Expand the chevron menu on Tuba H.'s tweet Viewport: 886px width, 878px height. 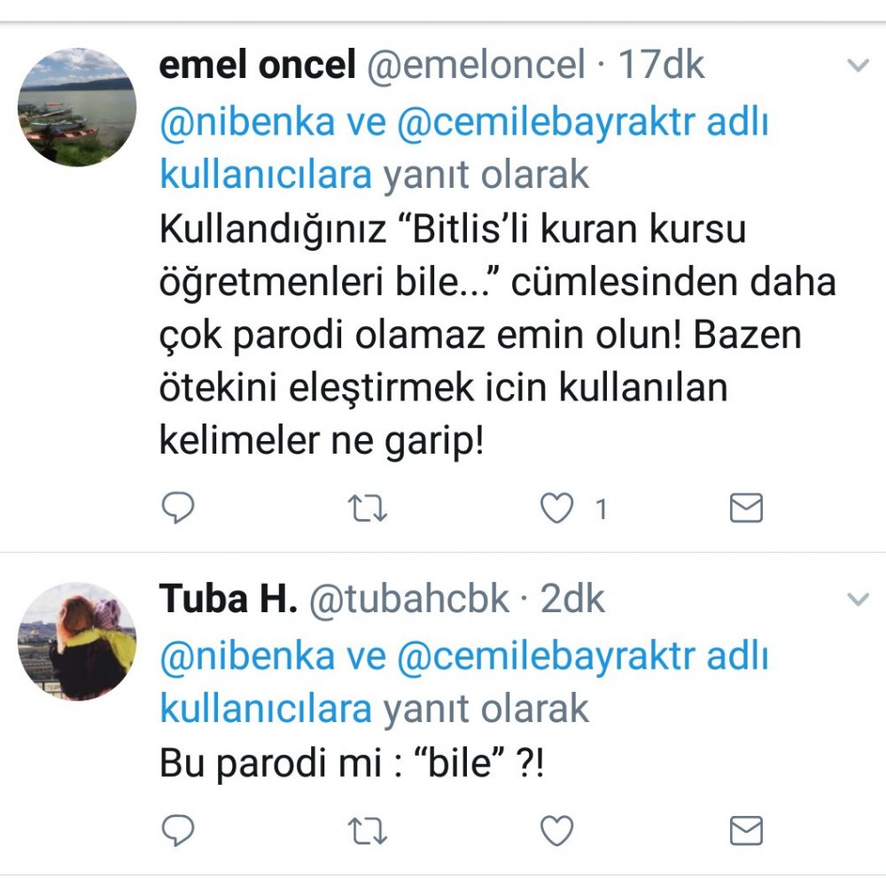(x=857, y=600)
